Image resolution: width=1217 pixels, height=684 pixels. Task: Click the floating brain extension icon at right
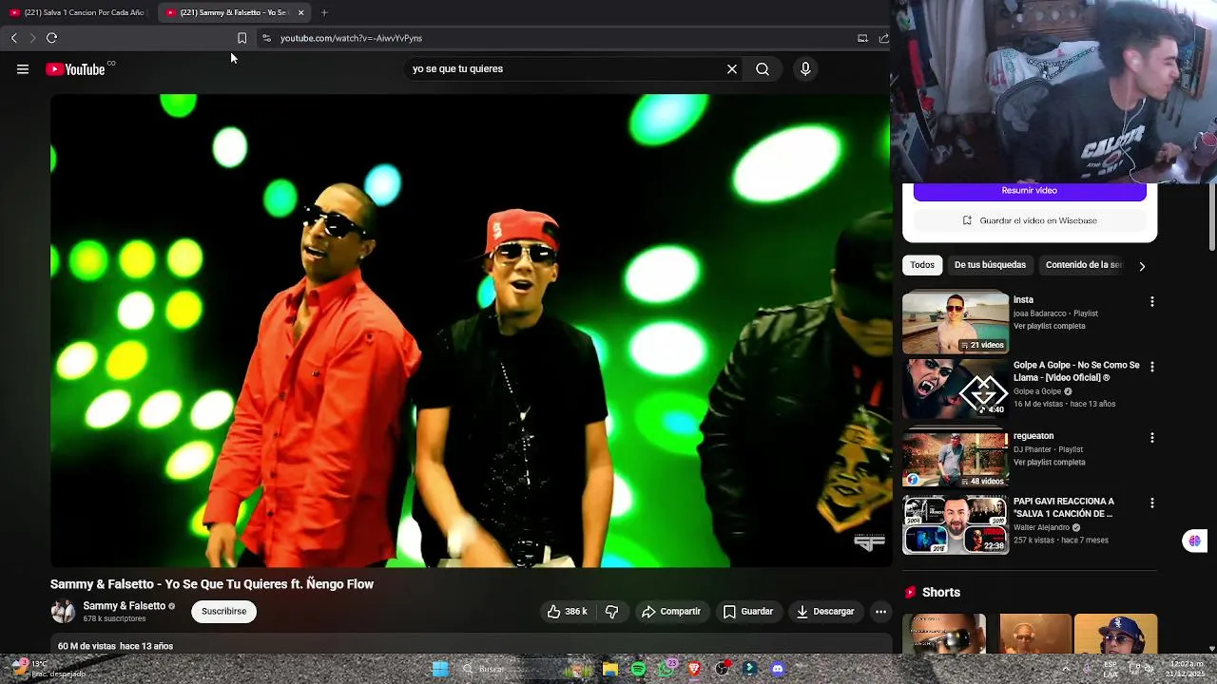(1194, 541)
